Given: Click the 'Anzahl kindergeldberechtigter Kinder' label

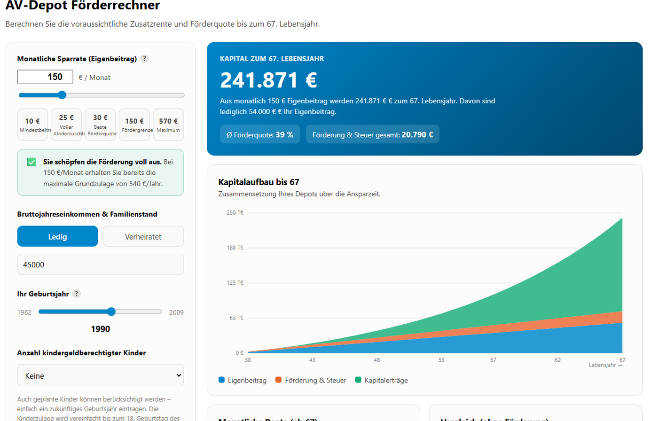Looking at the screenshot, I should click(82, 353).
